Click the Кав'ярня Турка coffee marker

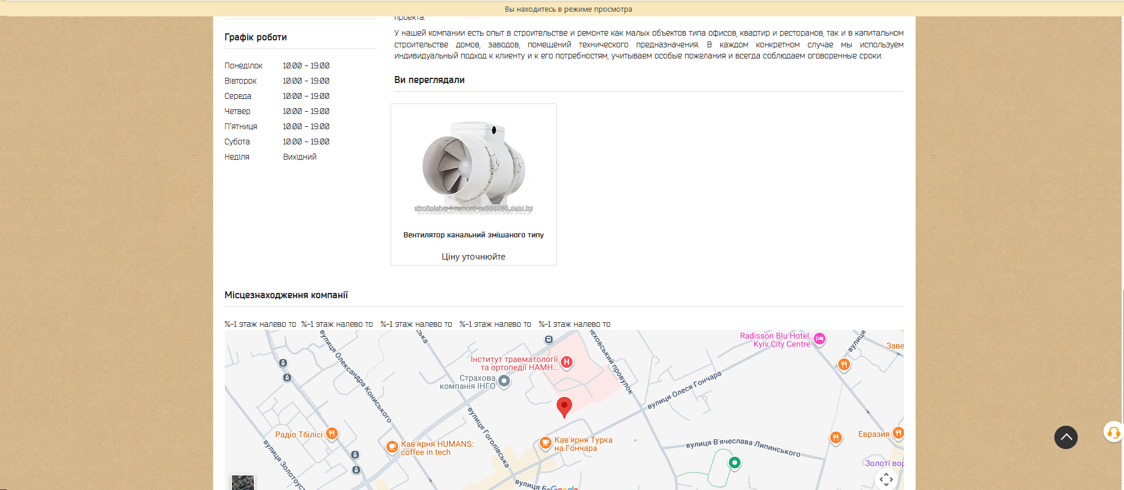(x=545, y=443)
